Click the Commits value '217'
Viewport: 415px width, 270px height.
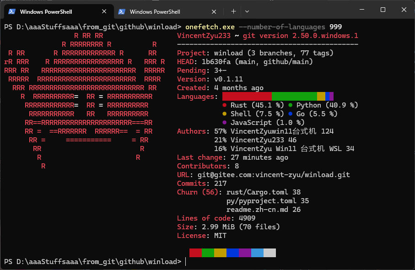pyautogui.click(x=220, y=184)
